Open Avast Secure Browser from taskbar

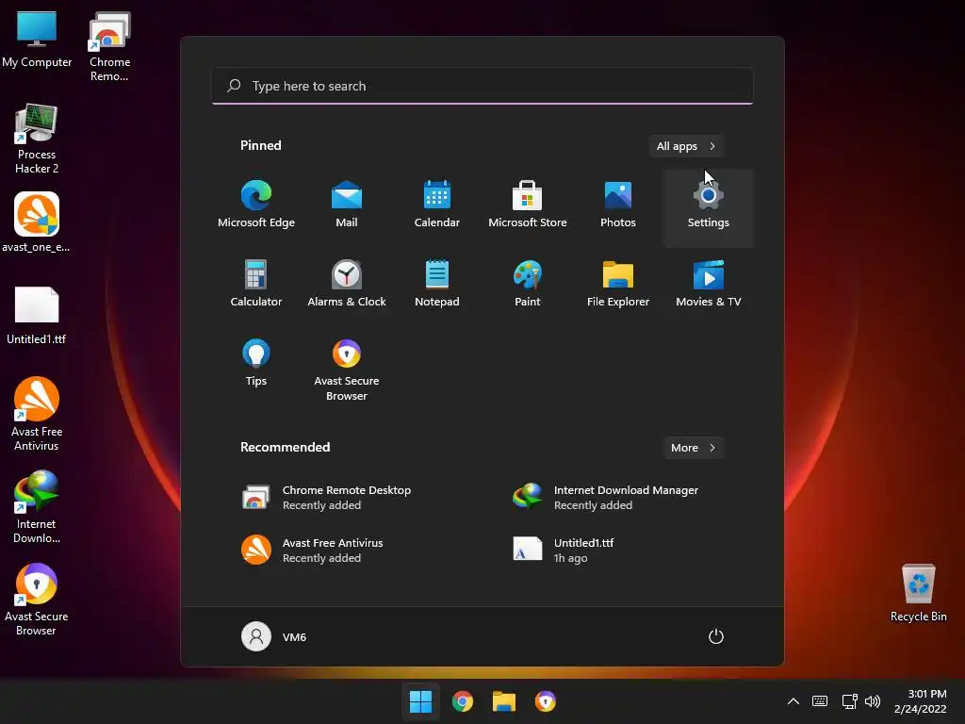546,701
